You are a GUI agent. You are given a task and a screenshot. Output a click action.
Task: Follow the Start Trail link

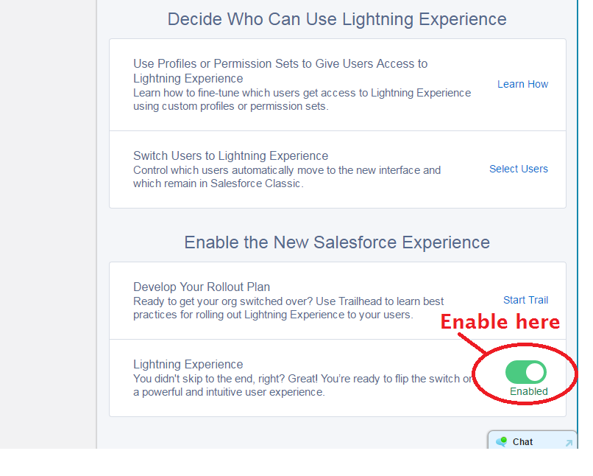click(x=526, y=300)
